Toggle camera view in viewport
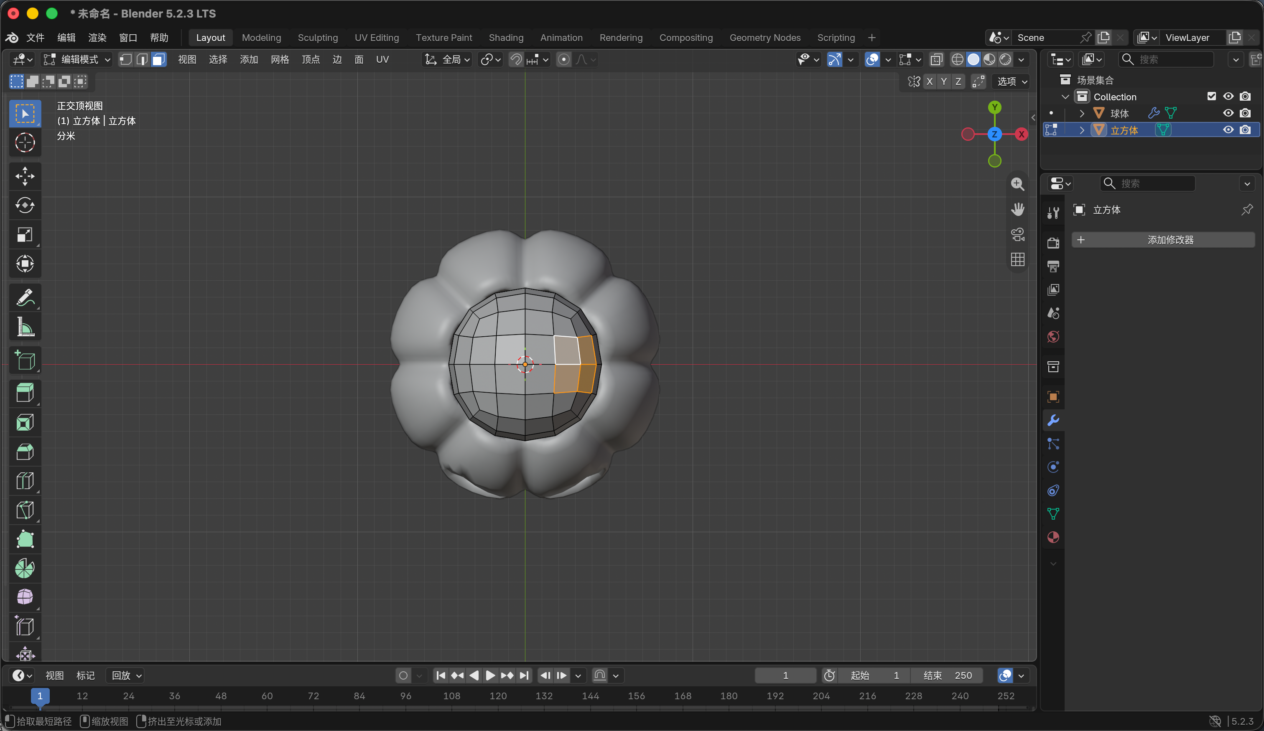 coord(1017,234)
